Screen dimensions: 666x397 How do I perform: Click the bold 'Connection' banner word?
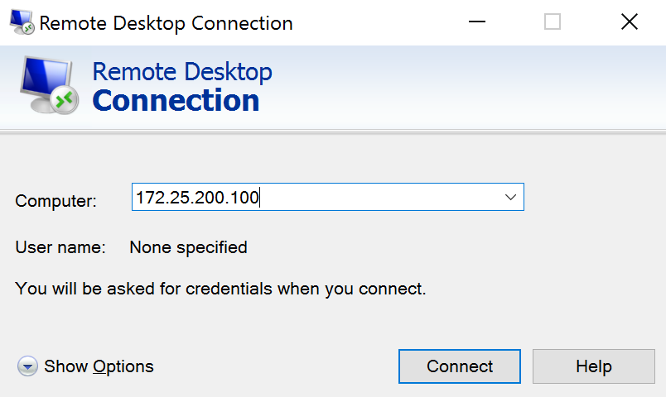click(176, 101)
